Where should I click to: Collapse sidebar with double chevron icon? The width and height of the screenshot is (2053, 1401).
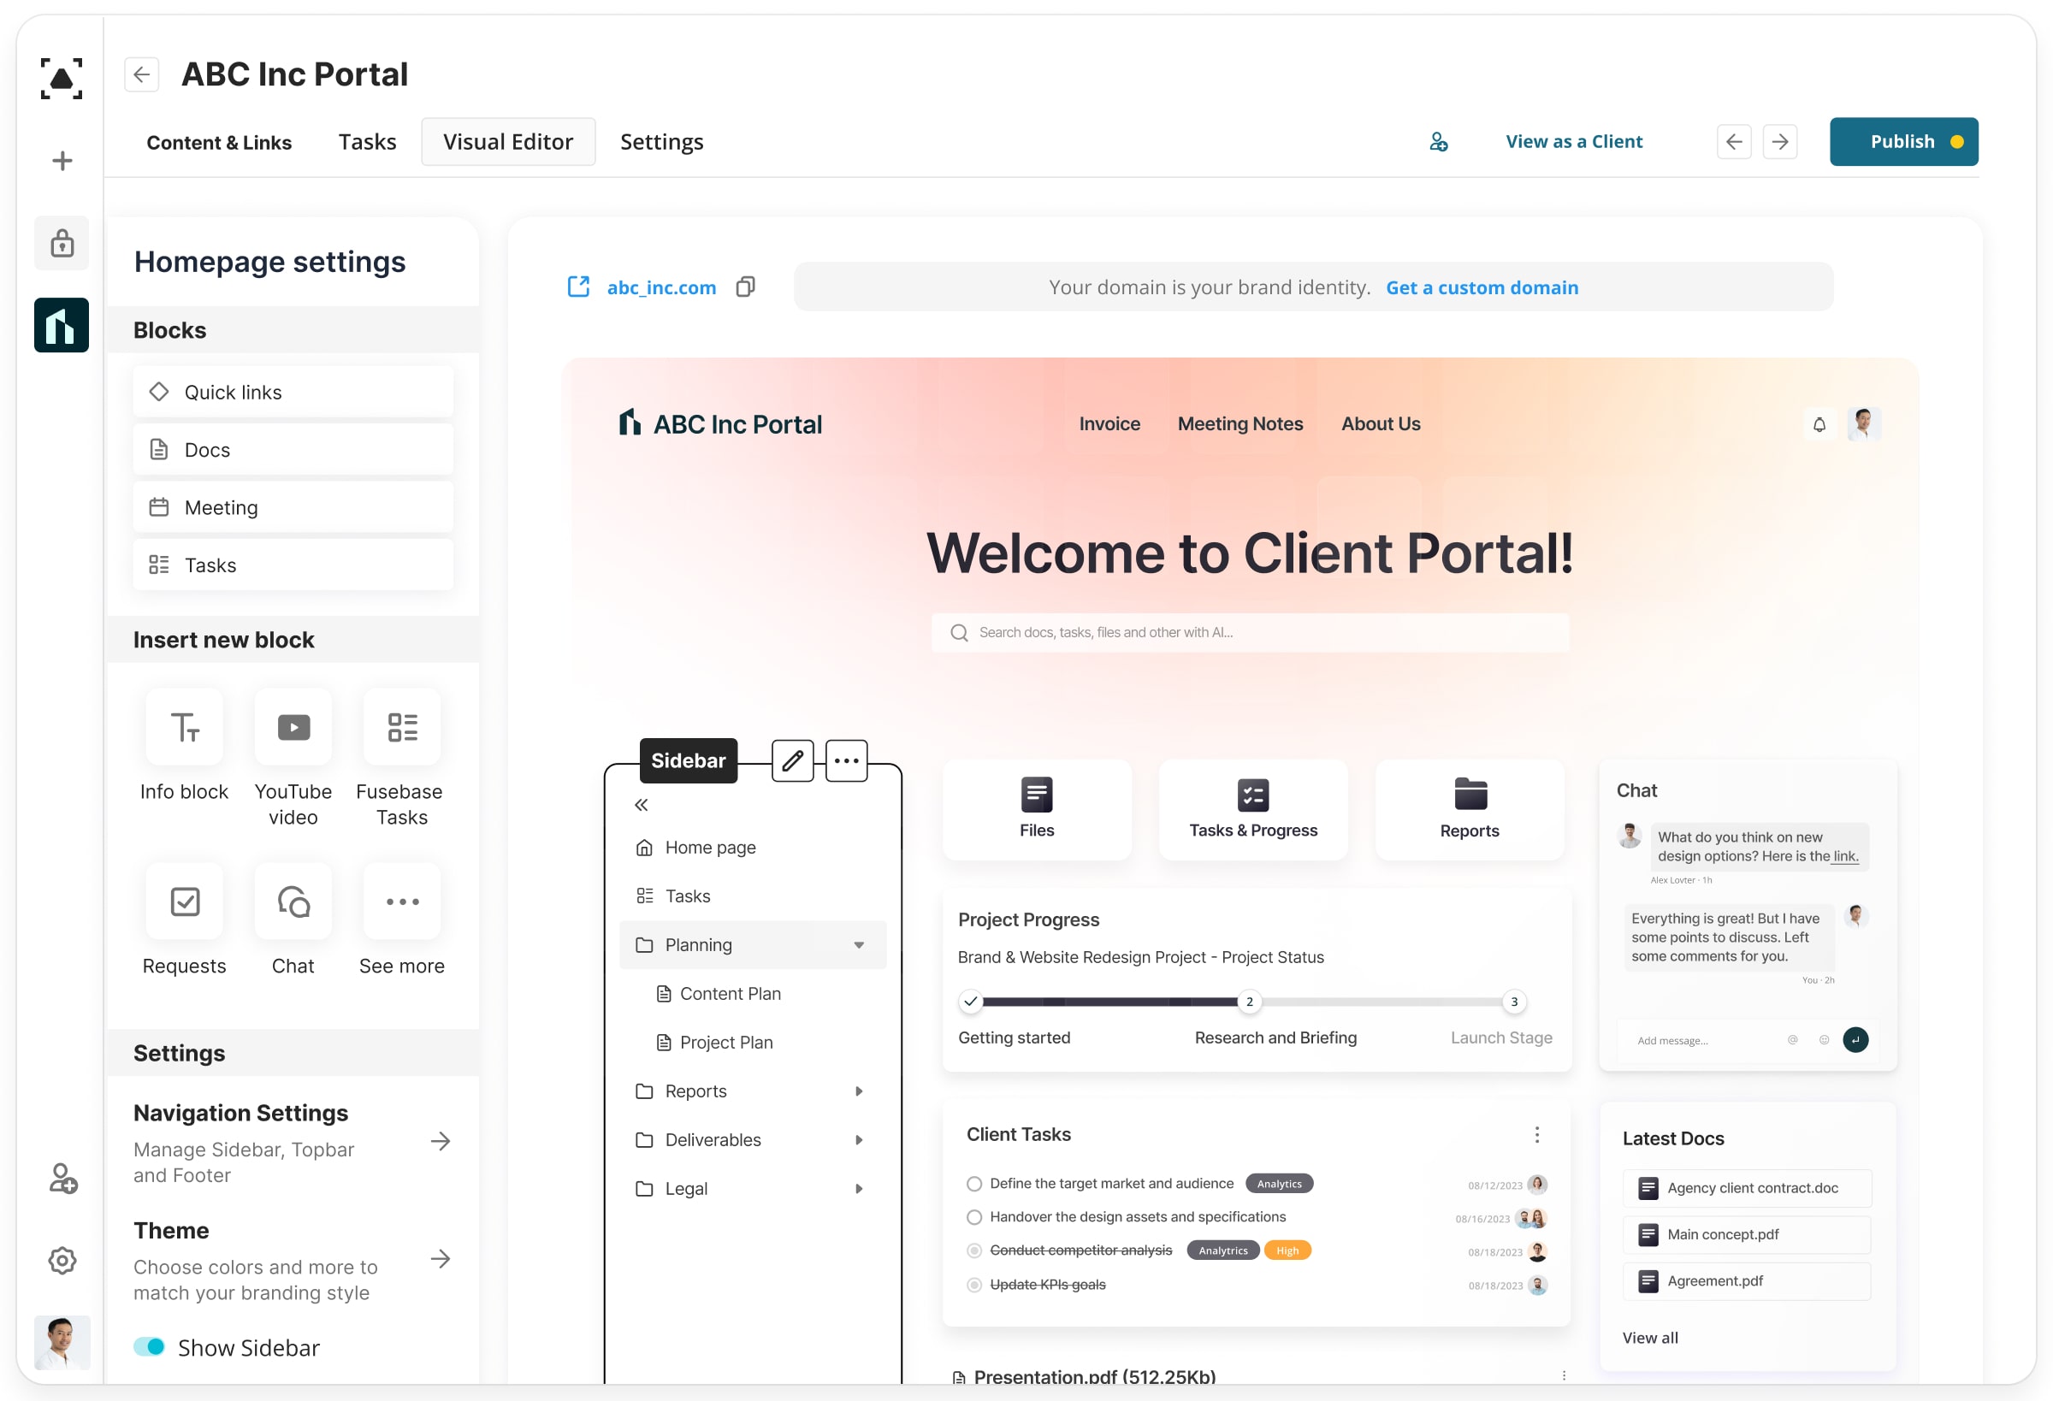(642, 805)
